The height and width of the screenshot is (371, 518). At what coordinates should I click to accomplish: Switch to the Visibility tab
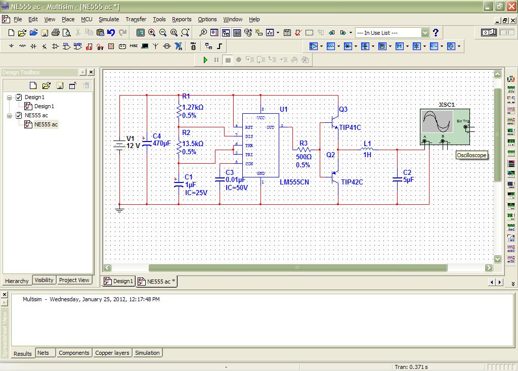pos(44,280)
